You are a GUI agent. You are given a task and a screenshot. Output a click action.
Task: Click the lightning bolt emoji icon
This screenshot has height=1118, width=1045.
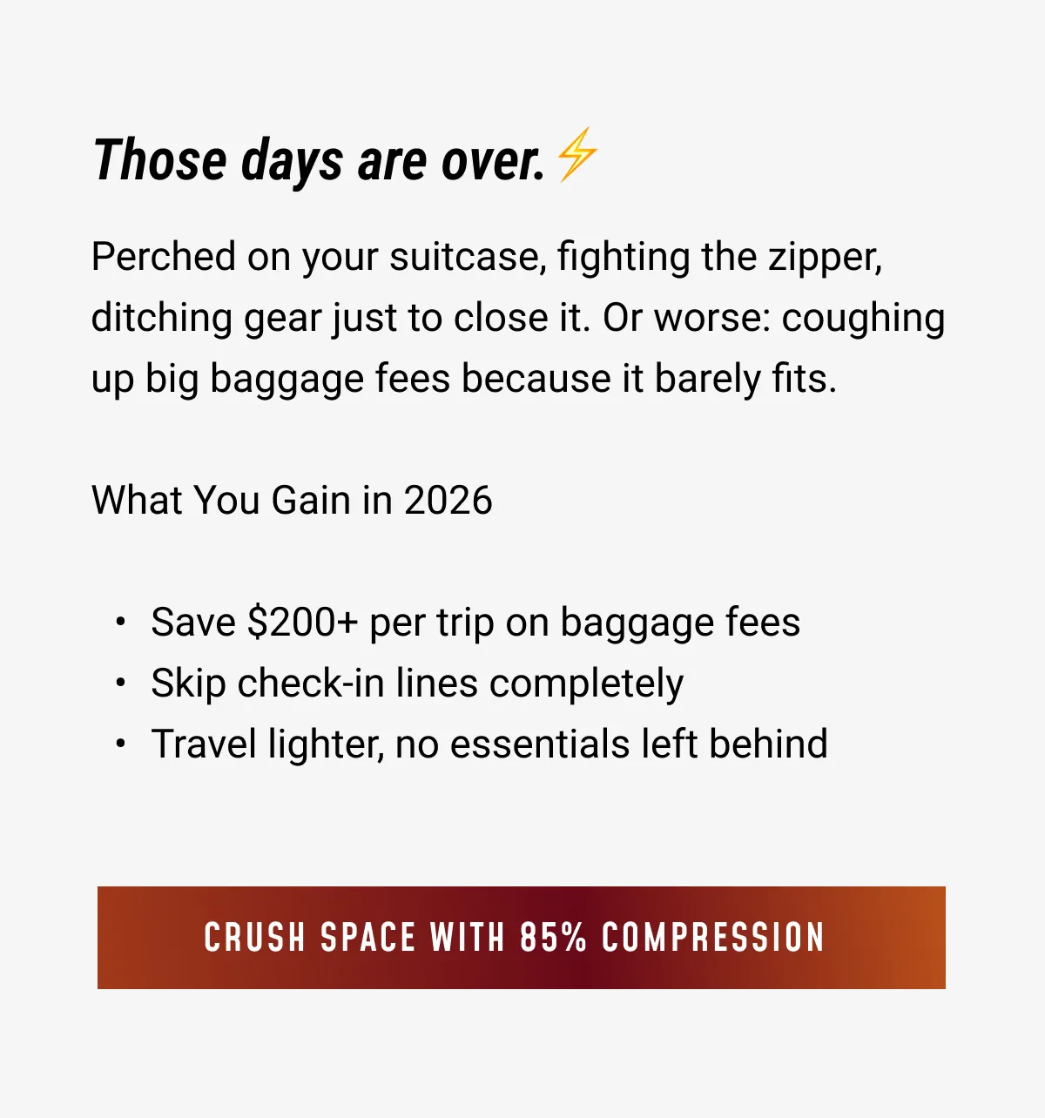click(x=577, y=155)
